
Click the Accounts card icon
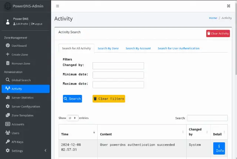click(x=8, y=124)
